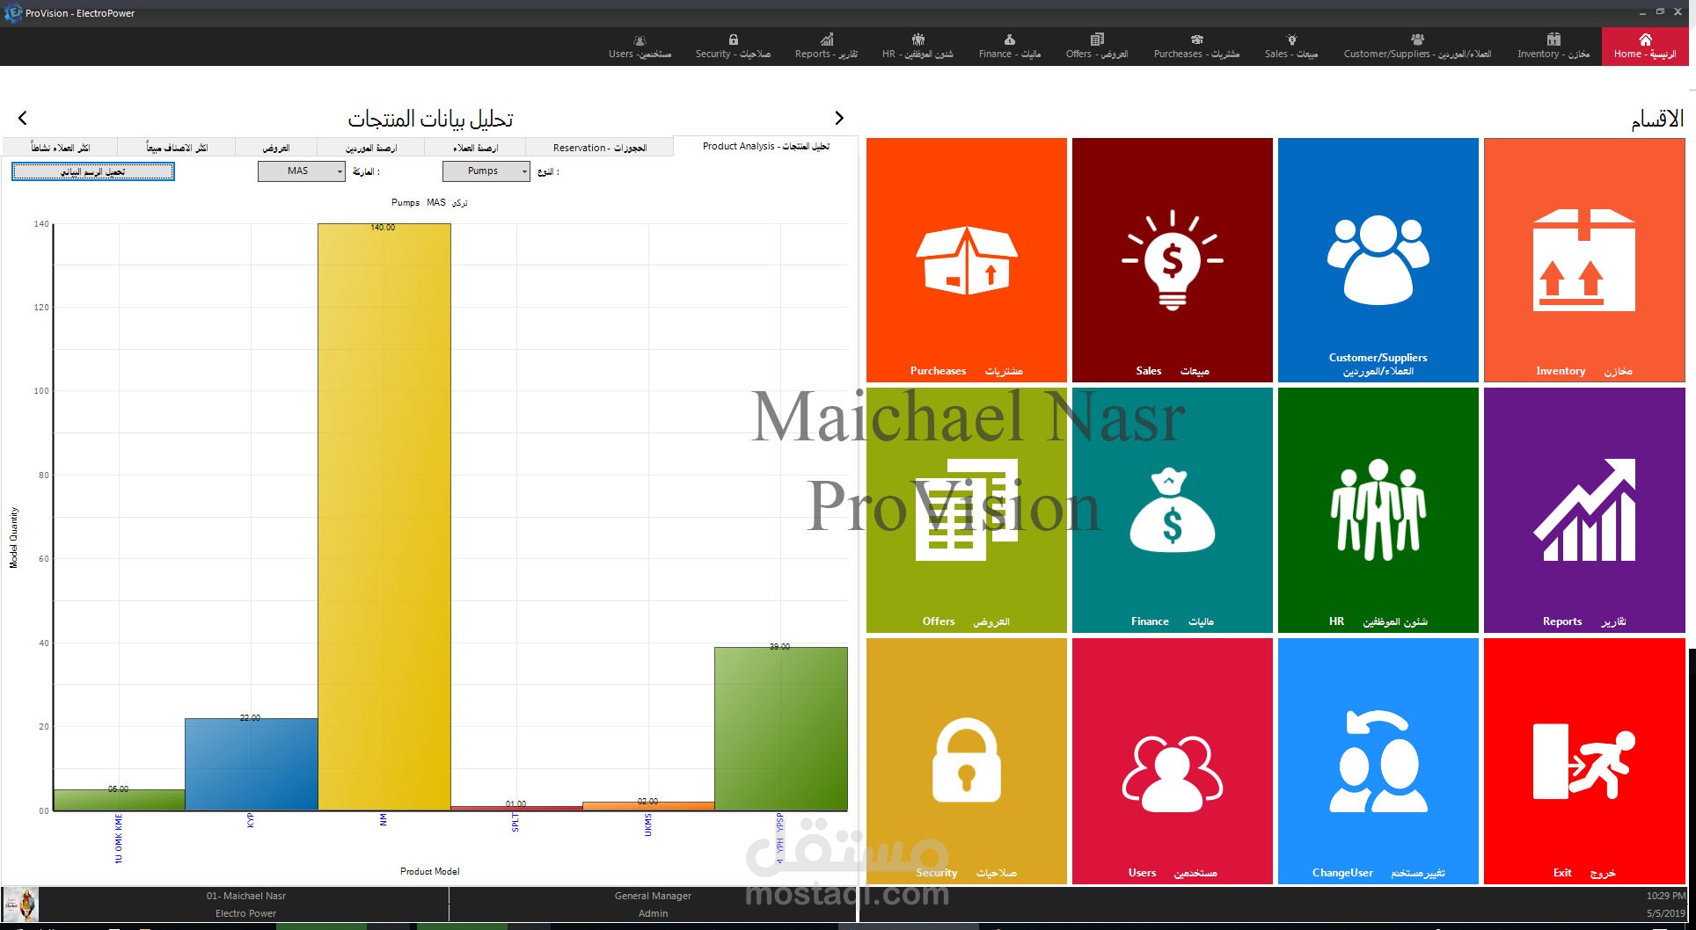
Task: Open the ChangeUser tile
Action: click(x=1378, y=760)
